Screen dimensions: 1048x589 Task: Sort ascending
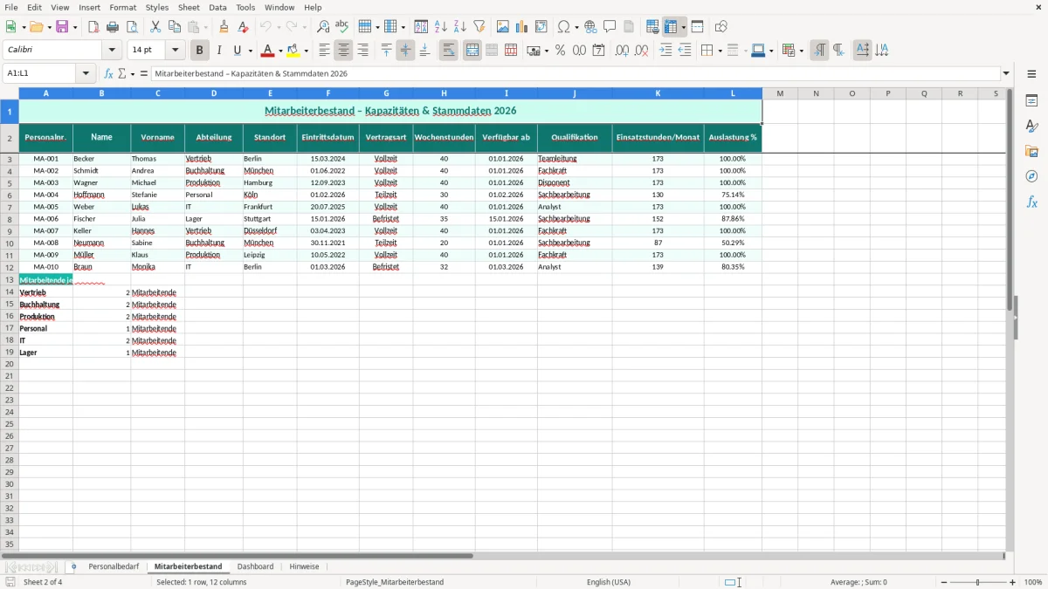[441, 27]
